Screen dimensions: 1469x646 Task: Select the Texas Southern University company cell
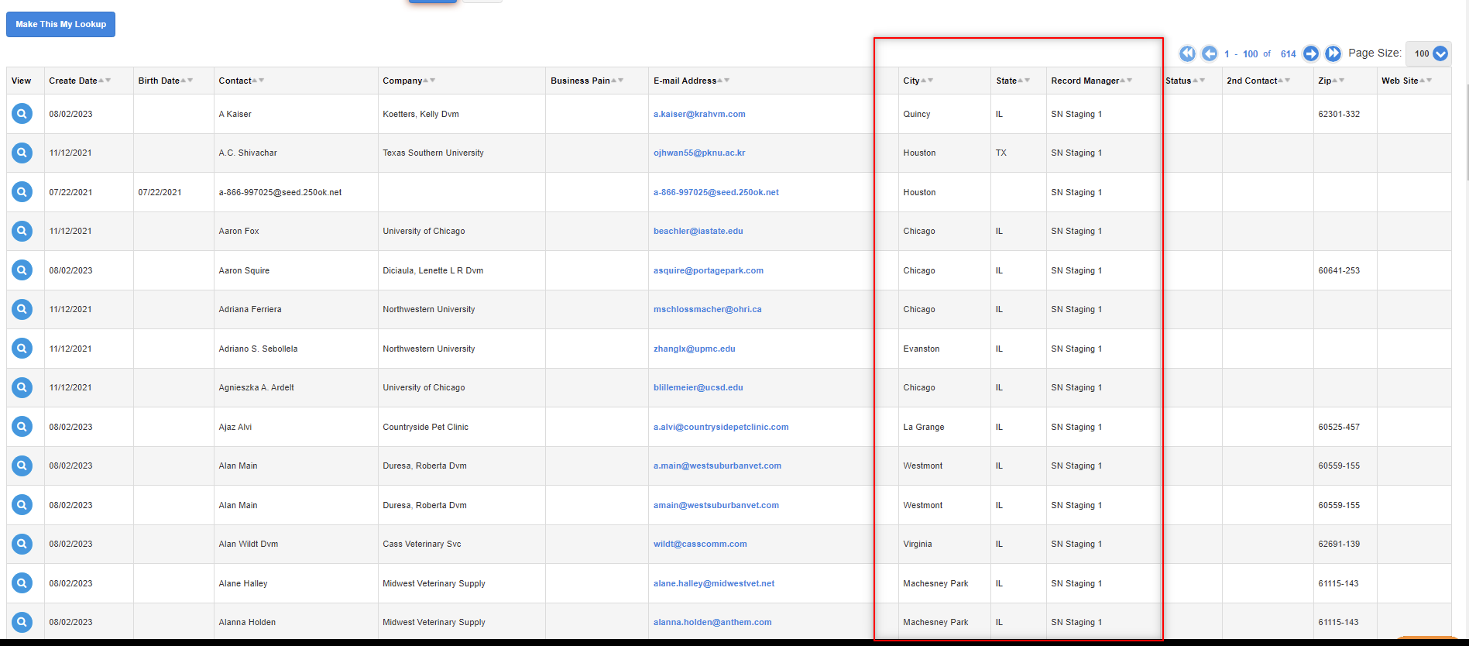433,153
